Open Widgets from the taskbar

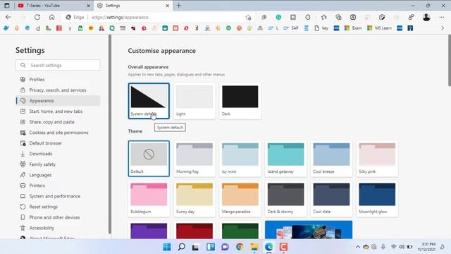pos(211,247)
